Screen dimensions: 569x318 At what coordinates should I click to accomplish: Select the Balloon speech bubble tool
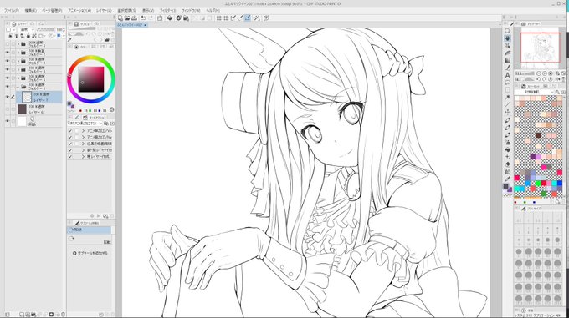(x=508, y=83)
